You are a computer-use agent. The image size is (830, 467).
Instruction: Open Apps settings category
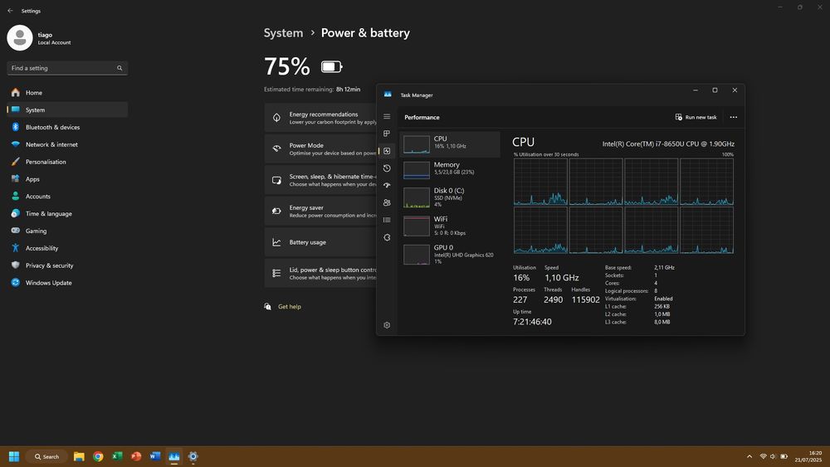67,179
